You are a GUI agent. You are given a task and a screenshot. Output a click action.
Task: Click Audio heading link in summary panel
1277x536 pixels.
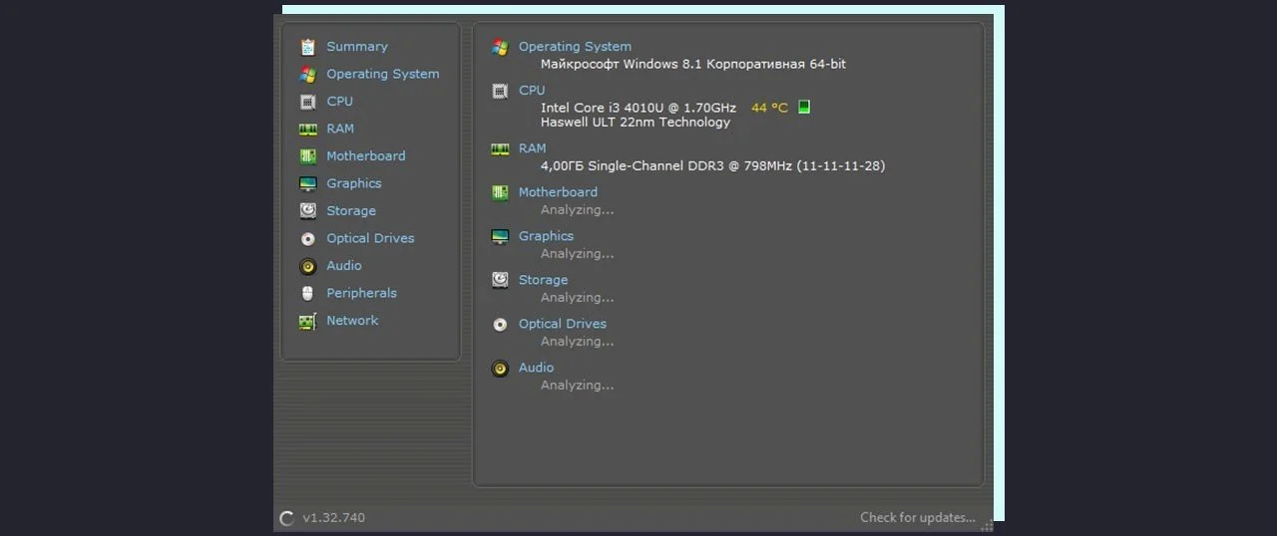click(x=536, y=368)
